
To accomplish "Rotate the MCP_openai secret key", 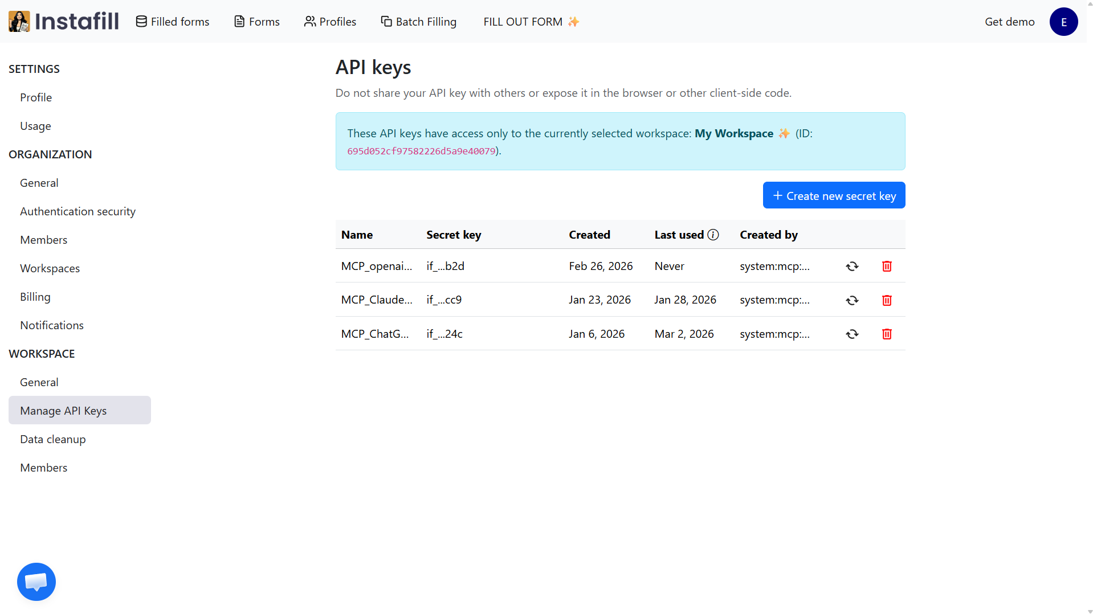I will point(851,266).
